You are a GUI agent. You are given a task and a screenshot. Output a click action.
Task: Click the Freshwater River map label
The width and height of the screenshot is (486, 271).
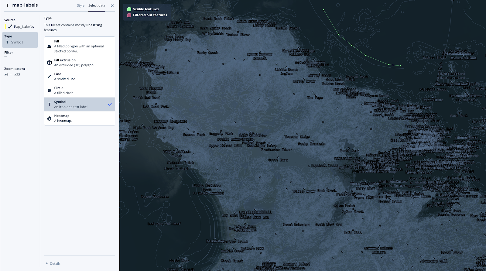coord(276,150)
